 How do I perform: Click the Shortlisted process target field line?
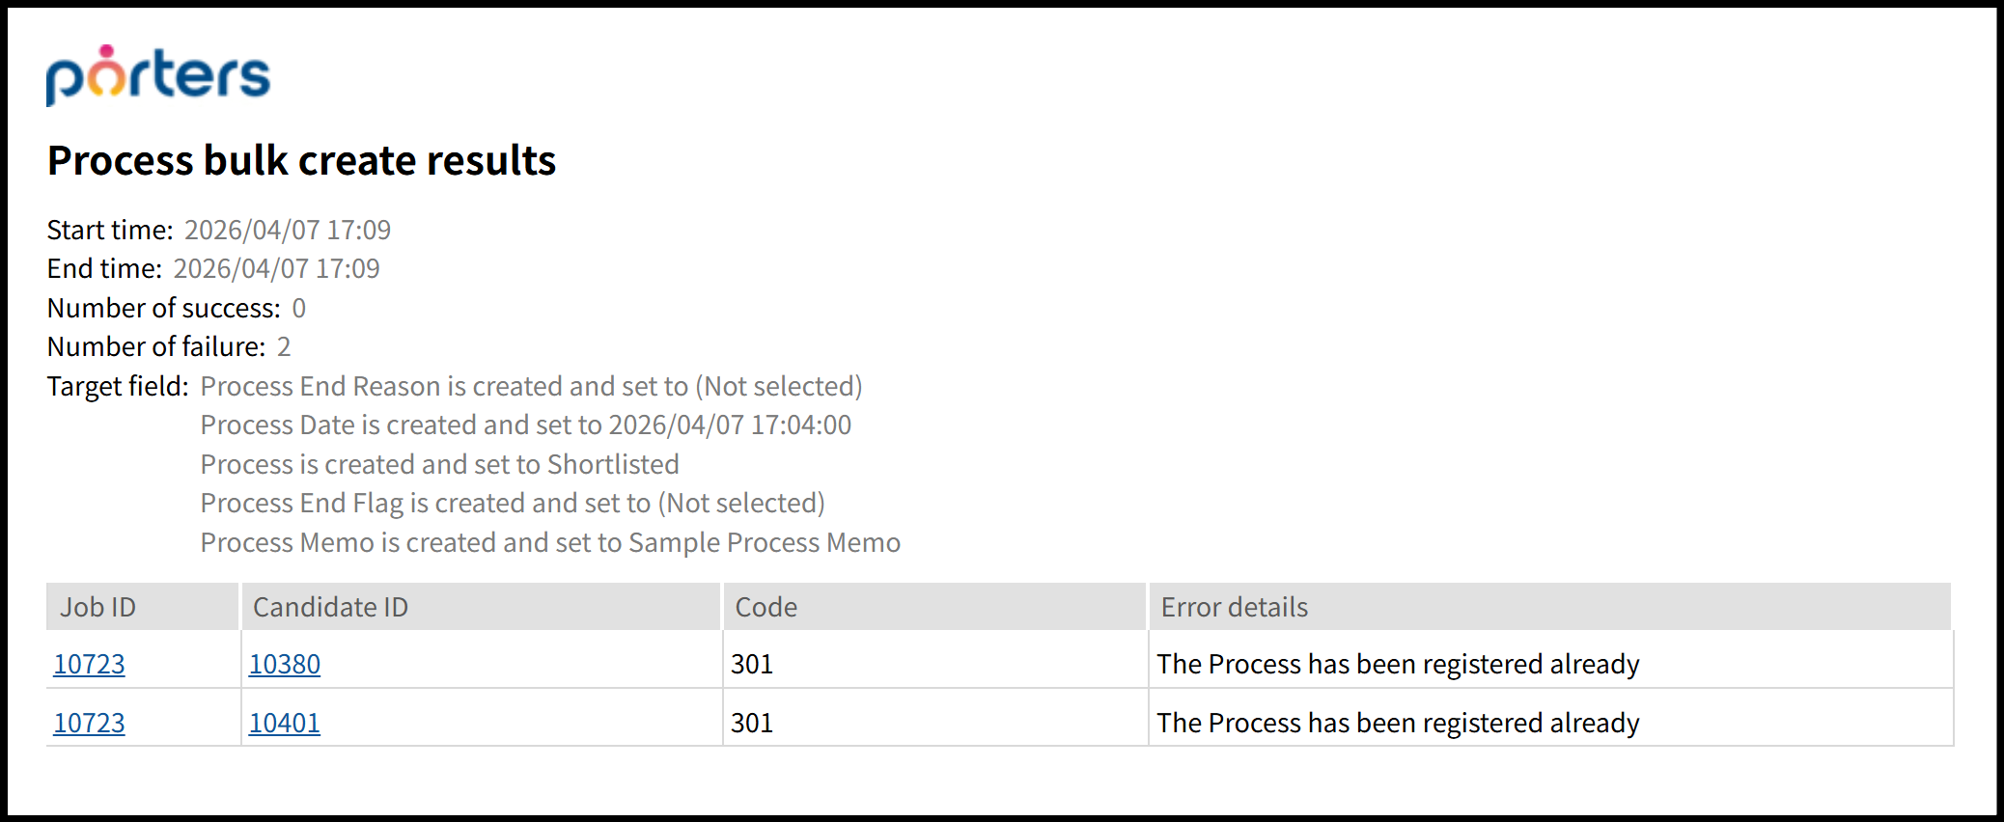click(439, 464)
